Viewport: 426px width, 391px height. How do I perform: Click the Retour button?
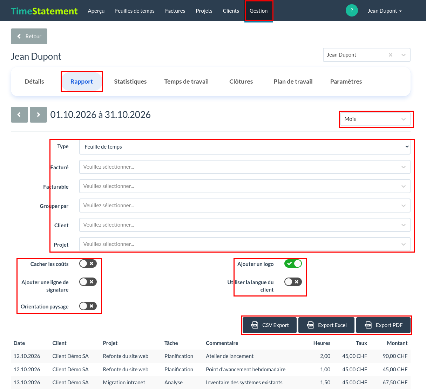[x=29, y=37]
